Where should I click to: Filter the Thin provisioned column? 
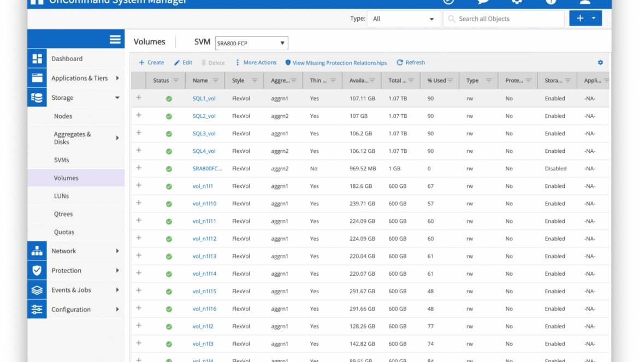(x=333, y=80)
